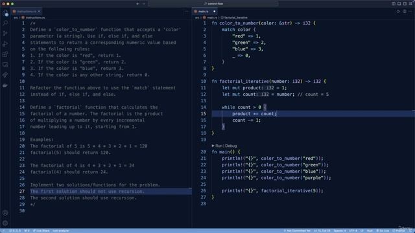Open the Remote Explorer view

coord(5,65)
